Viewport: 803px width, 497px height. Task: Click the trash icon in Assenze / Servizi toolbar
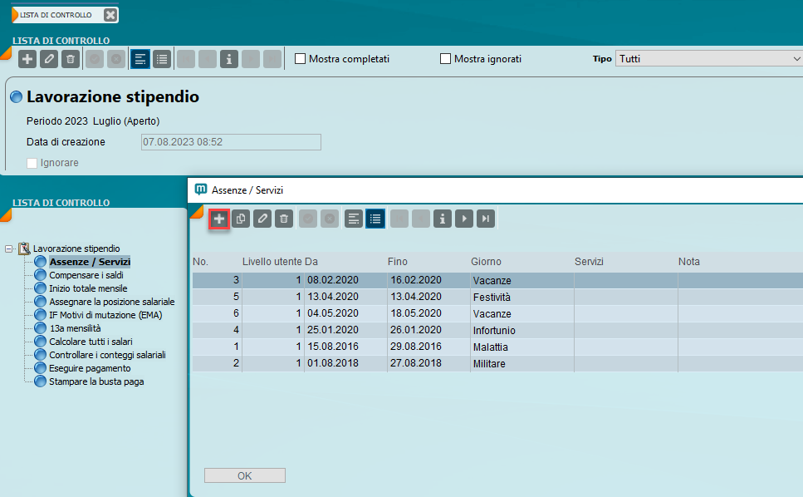(284, 219)
